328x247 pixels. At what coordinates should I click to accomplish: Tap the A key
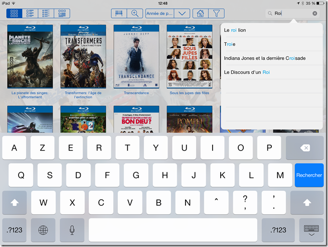pyautogui.click(x=14, y=148)
